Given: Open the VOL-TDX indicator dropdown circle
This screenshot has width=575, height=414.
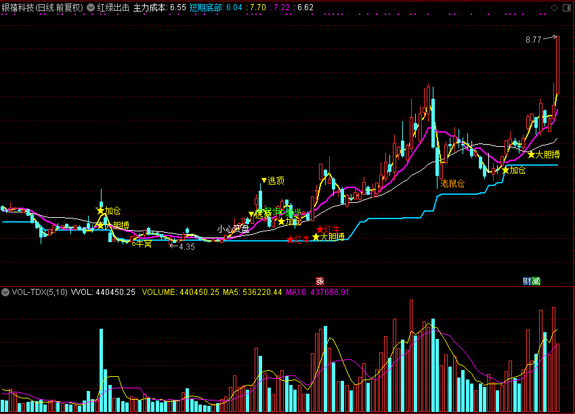Looking at the screenshot, I should [x=5, y=292].
